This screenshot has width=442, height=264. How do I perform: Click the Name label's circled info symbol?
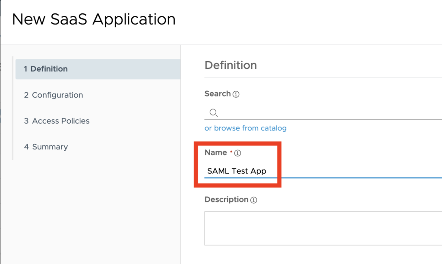coord(238,152)
